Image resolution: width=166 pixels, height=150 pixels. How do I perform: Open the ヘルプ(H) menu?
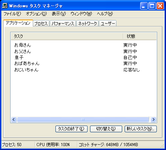coord(105,14)
